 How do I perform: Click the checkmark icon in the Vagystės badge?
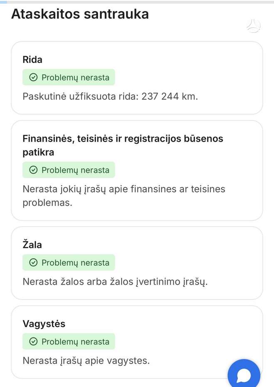click(33, 341)
